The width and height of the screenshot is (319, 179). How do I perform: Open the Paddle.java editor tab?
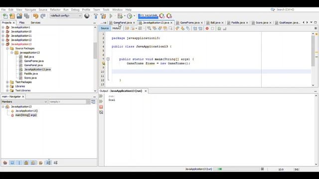pyautogui.click(x=238, y=23)
